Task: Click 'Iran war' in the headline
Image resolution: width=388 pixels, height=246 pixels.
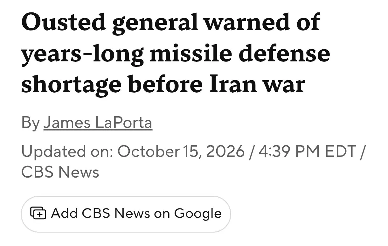Action: (x=257, y=85)
